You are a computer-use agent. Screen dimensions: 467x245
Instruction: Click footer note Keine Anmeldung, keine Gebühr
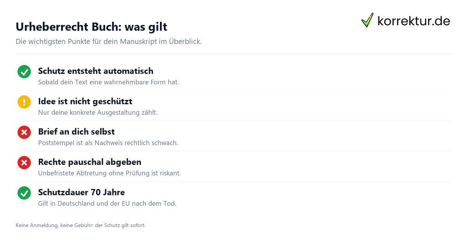coord(81,226)
